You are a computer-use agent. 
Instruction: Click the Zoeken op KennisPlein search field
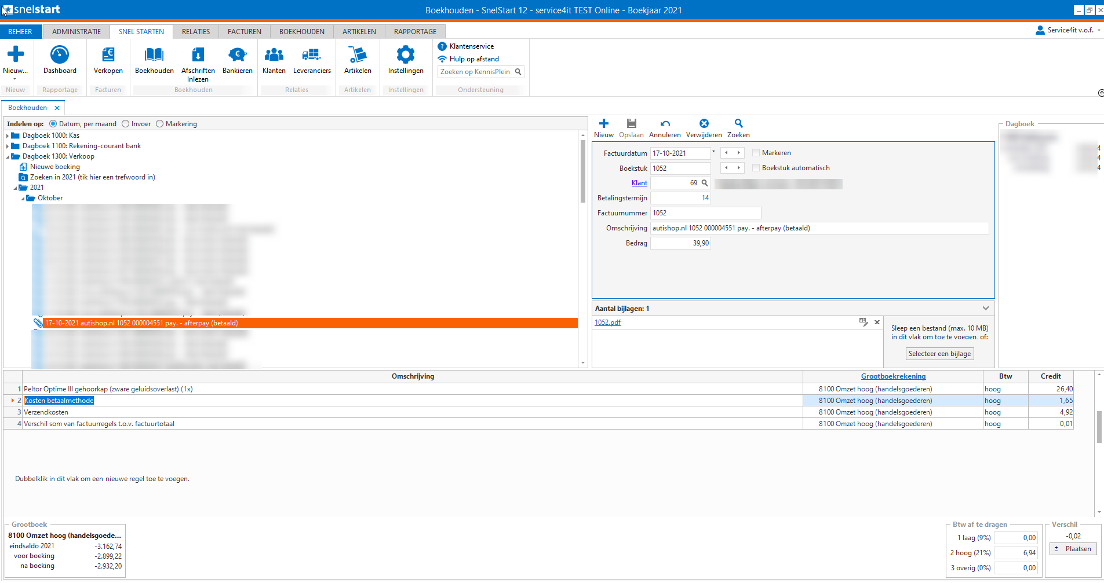[475, 72]
